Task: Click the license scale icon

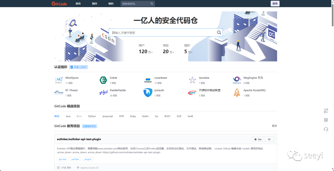Action: pyautogui.click(x=78, y=168)
